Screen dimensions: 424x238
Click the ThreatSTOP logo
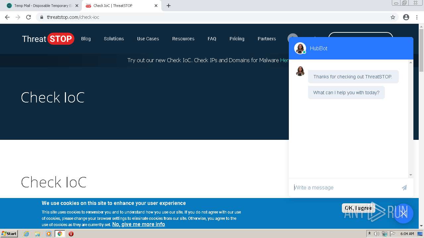click(48, 39)
